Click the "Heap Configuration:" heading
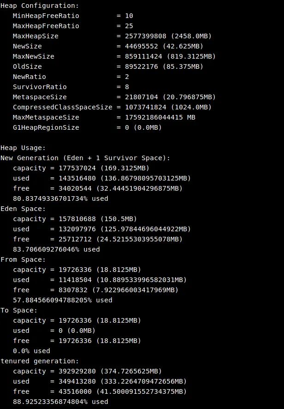Image resolution: width=284 pixels, height=409 pixels. pyautogui.click(x=40, y=6)
